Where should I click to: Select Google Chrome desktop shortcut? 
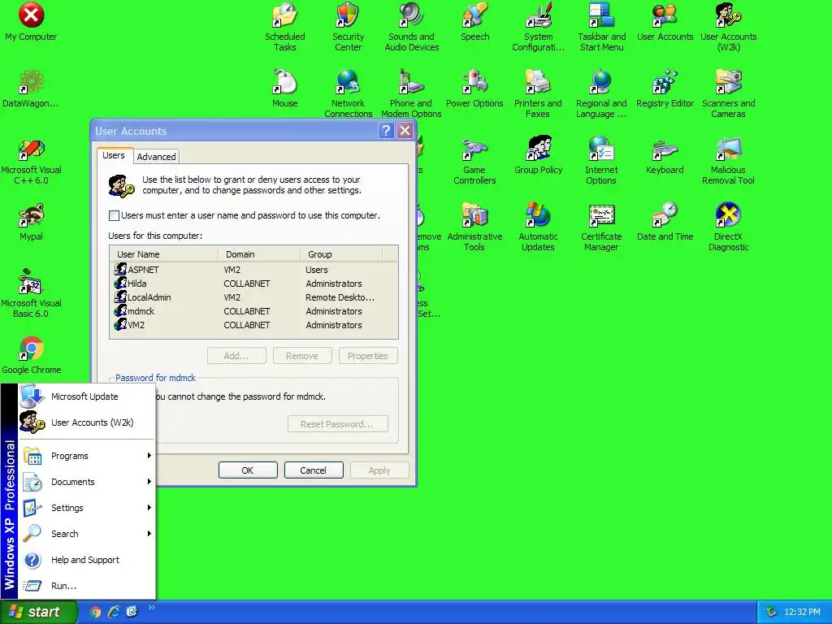coord(31,354)
